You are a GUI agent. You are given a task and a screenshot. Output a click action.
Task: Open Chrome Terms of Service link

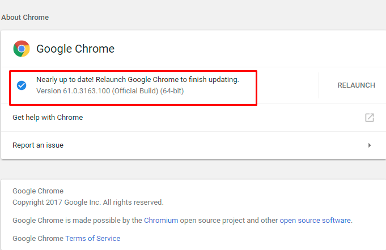tap(92, 238)
